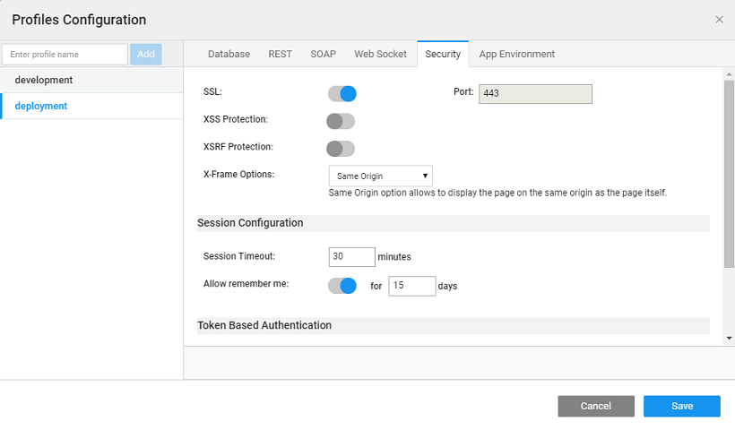Open the Web Socket tab
This screenshot has height=430, width=735.
380,54
